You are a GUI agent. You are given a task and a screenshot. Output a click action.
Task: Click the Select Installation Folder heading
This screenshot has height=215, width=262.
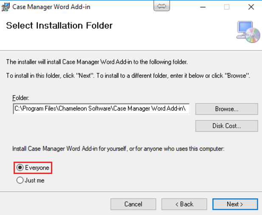coord(59,26)
